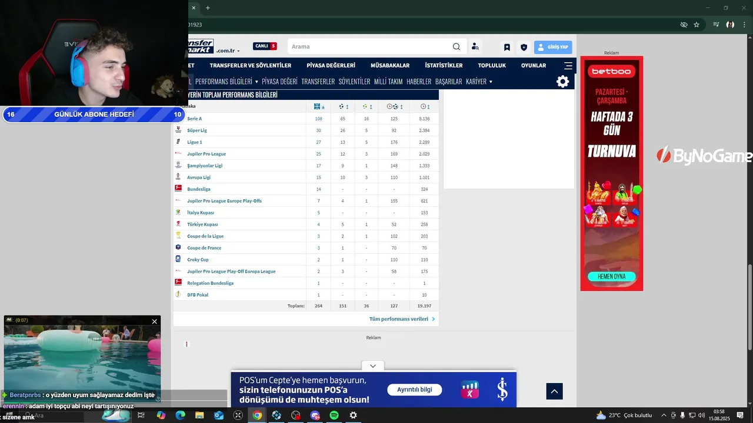The width and height of the screenshot is (753, 423).
Task: Expand the Kariyer dropdown
Action: tap(479, 82)
